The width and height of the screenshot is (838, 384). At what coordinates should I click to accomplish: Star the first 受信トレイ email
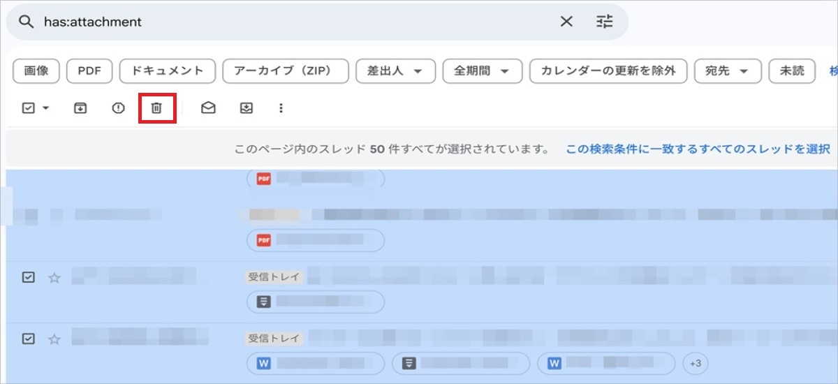point(54,278)
